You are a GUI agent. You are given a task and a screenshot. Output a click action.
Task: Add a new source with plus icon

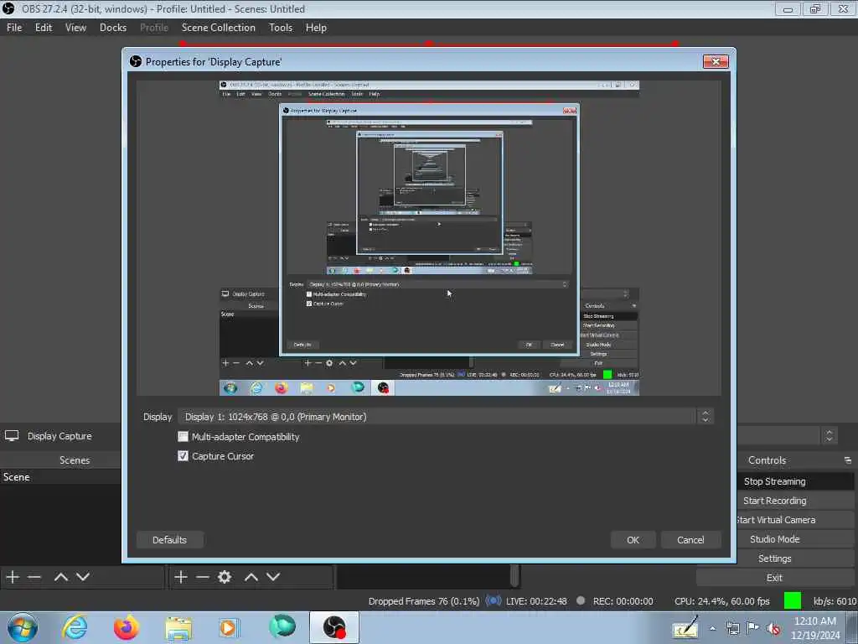(x=181, y=577)
